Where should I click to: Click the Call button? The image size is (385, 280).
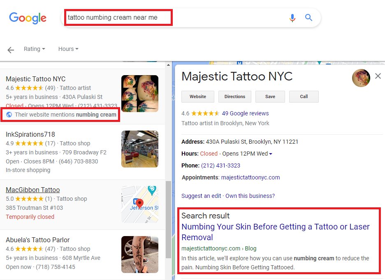(304, 96)
